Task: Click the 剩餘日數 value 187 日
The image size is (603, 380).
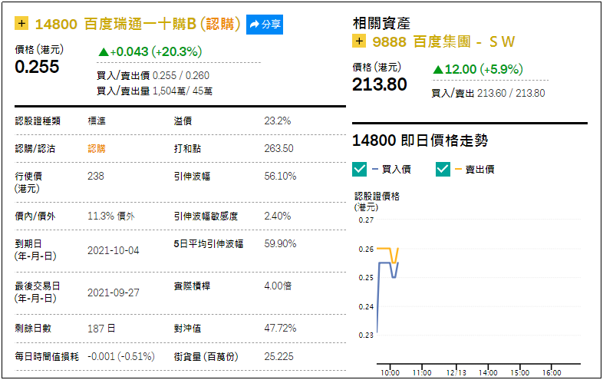Action: click(101, 329)
